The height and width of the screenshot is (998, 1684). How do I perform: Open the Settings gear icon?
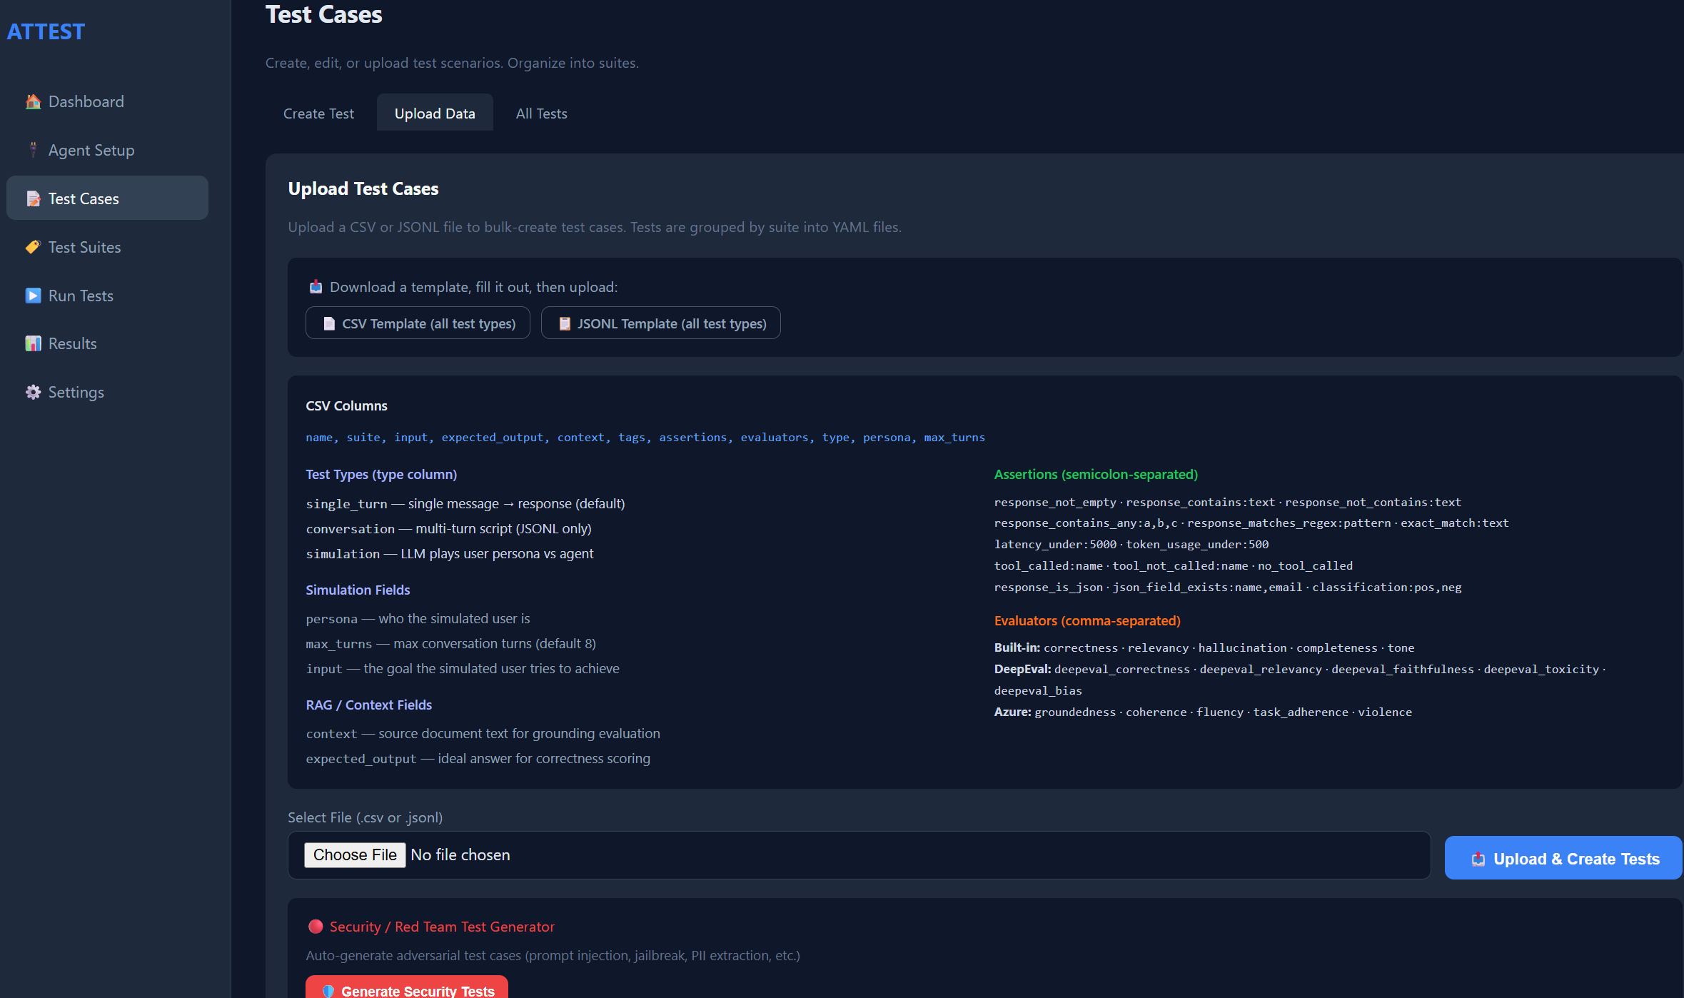coord(33,392)
